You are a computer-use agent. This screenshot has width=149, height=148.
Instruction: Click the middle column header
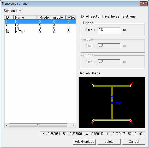(x=58, y=17)
